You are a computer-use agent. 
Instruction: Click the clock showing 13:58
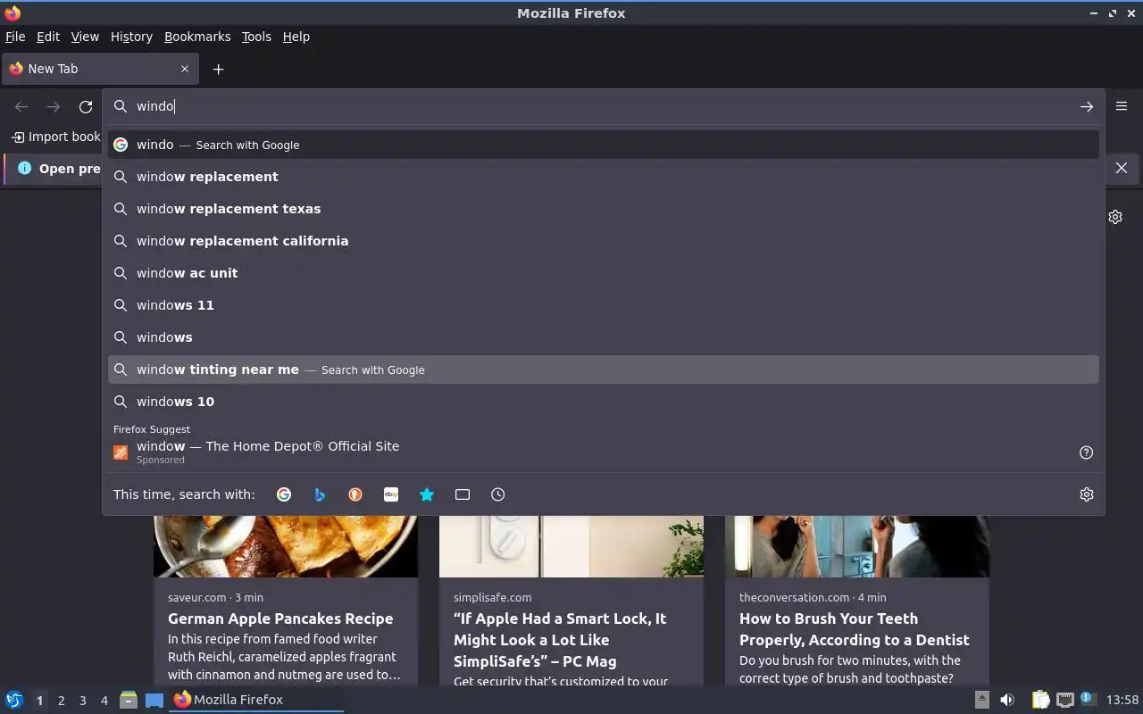pyautogui.click(x=1122, y=700)
